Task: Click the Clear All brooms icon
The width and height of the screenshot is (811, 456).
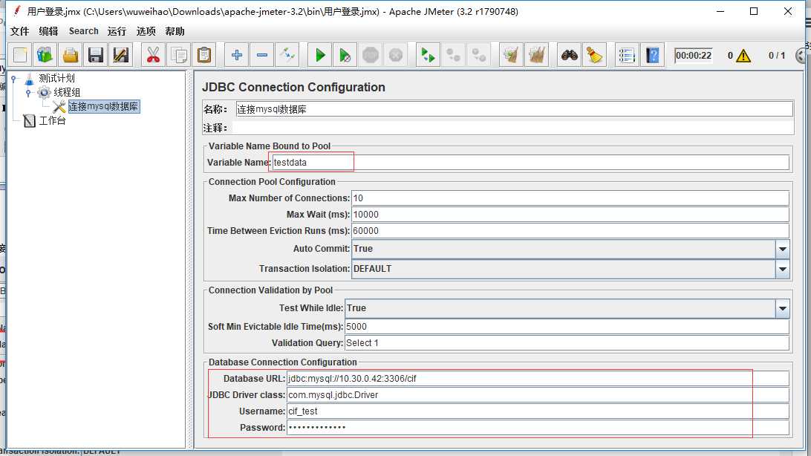Action: (x=537, y=55)
